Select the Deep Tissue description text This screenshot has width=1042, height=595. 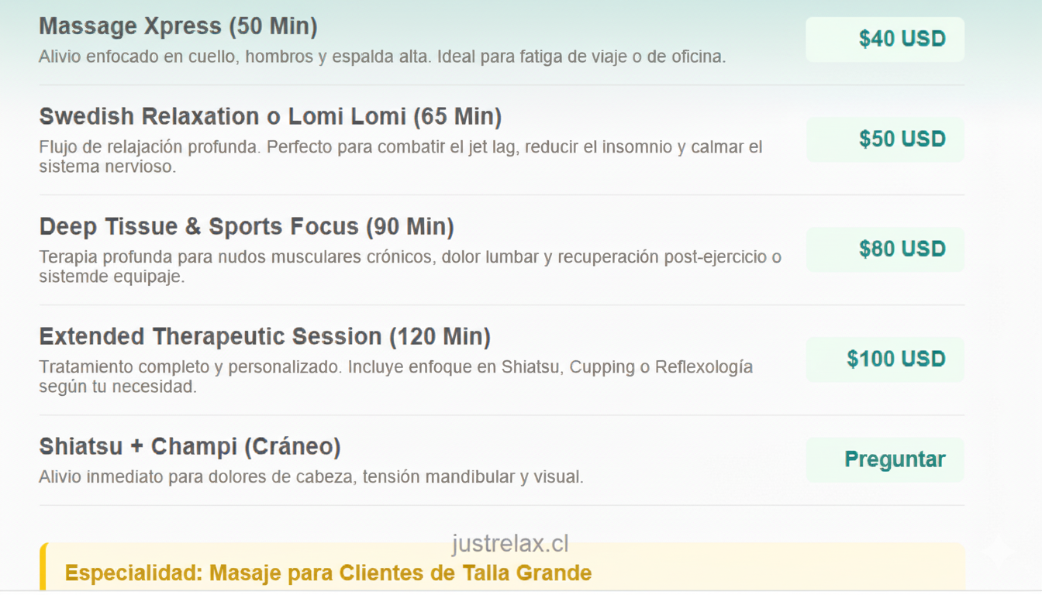pyautogui.click(x=411, y=265)
